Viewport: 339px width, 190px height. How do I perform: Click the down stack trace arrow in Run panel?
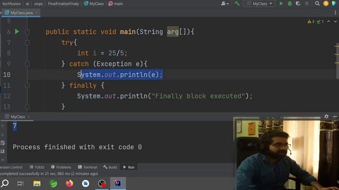pyautogui.click(x=3, y=135)
